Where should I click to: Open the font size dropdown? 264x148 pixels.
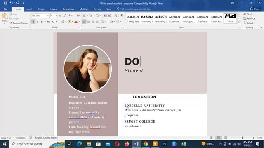56,16
